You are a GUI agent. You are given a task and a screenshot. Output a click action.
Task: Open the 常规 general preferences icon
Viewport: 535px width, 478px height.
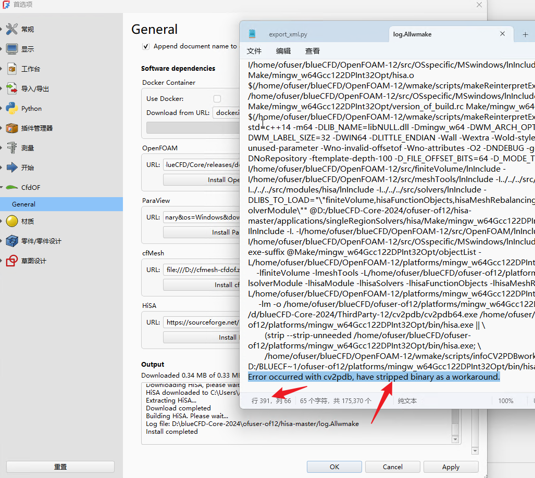(11, 29)
